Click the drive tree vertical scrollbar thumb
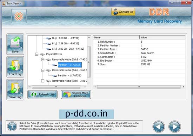193x136 pixels. pyautogui.click(x=89, y=62)
